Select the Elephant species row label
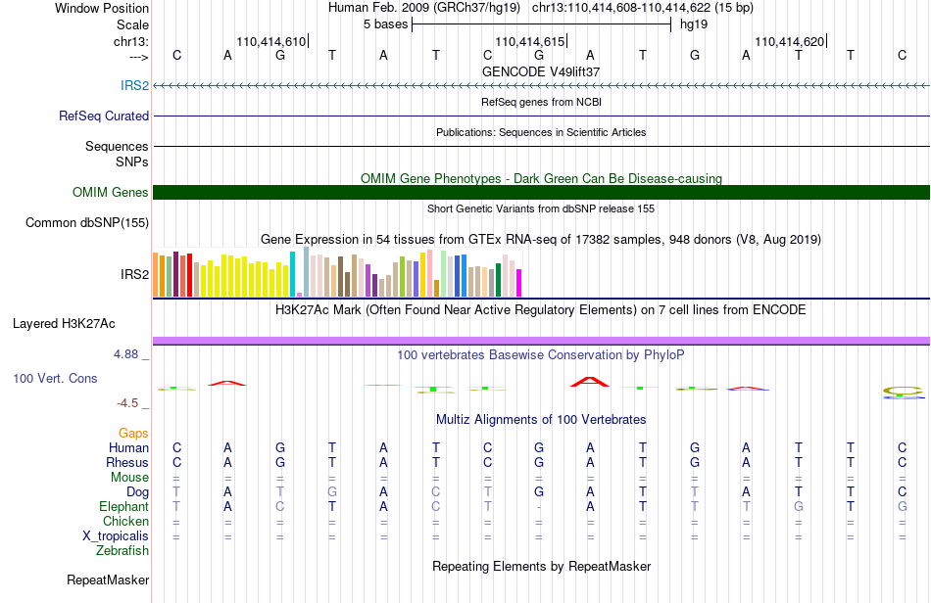This screenshot has height=603, width=931. pos(123,506)
